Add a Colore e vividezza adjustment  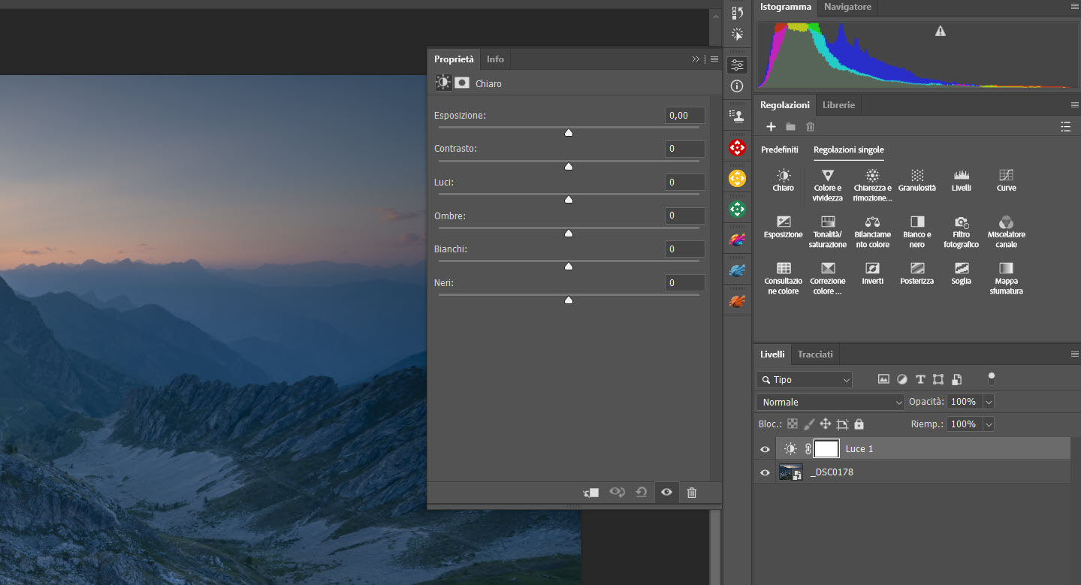(x=828, y=185)
